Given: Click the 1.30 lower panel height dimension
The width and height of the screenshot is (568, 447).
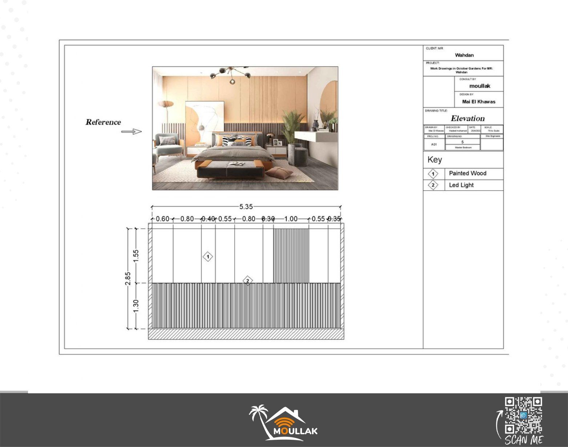Looking at the screenshot, I should [x=136, y=306].
